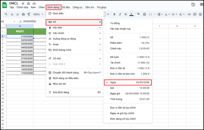Select Định dạng có điều kiện
204x130 pixels.
click(75, 78)
